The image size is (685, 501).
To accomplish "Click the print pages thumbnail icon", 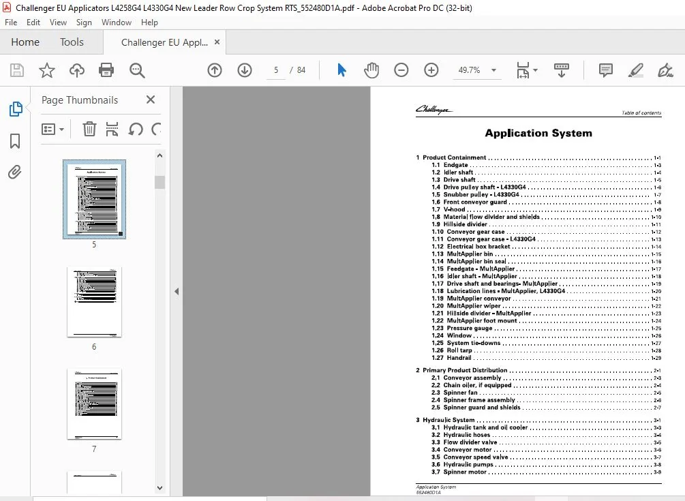I will [112, 129].
